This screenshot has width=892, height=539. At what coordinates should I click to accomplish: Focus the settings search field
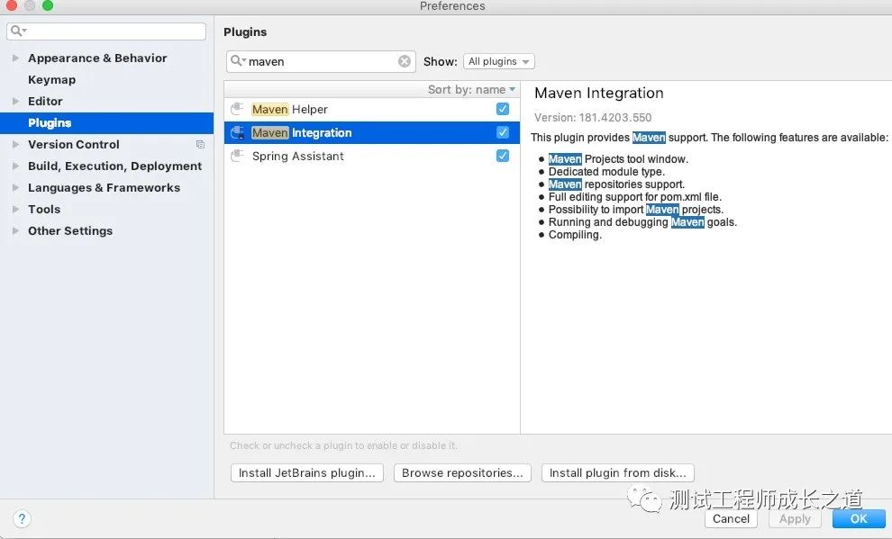pos(106,31)
